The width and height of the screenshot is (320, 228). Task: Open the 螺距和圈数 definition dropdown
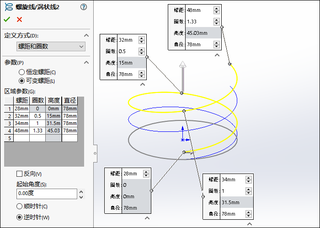click(x=51, y=46)
